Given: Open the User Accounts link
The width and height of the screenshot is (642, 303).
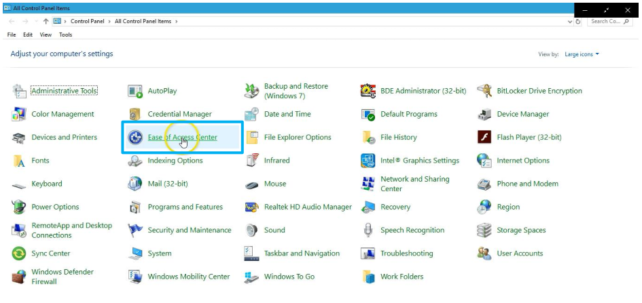Looking at the screenshot, I should click(520, 254).
